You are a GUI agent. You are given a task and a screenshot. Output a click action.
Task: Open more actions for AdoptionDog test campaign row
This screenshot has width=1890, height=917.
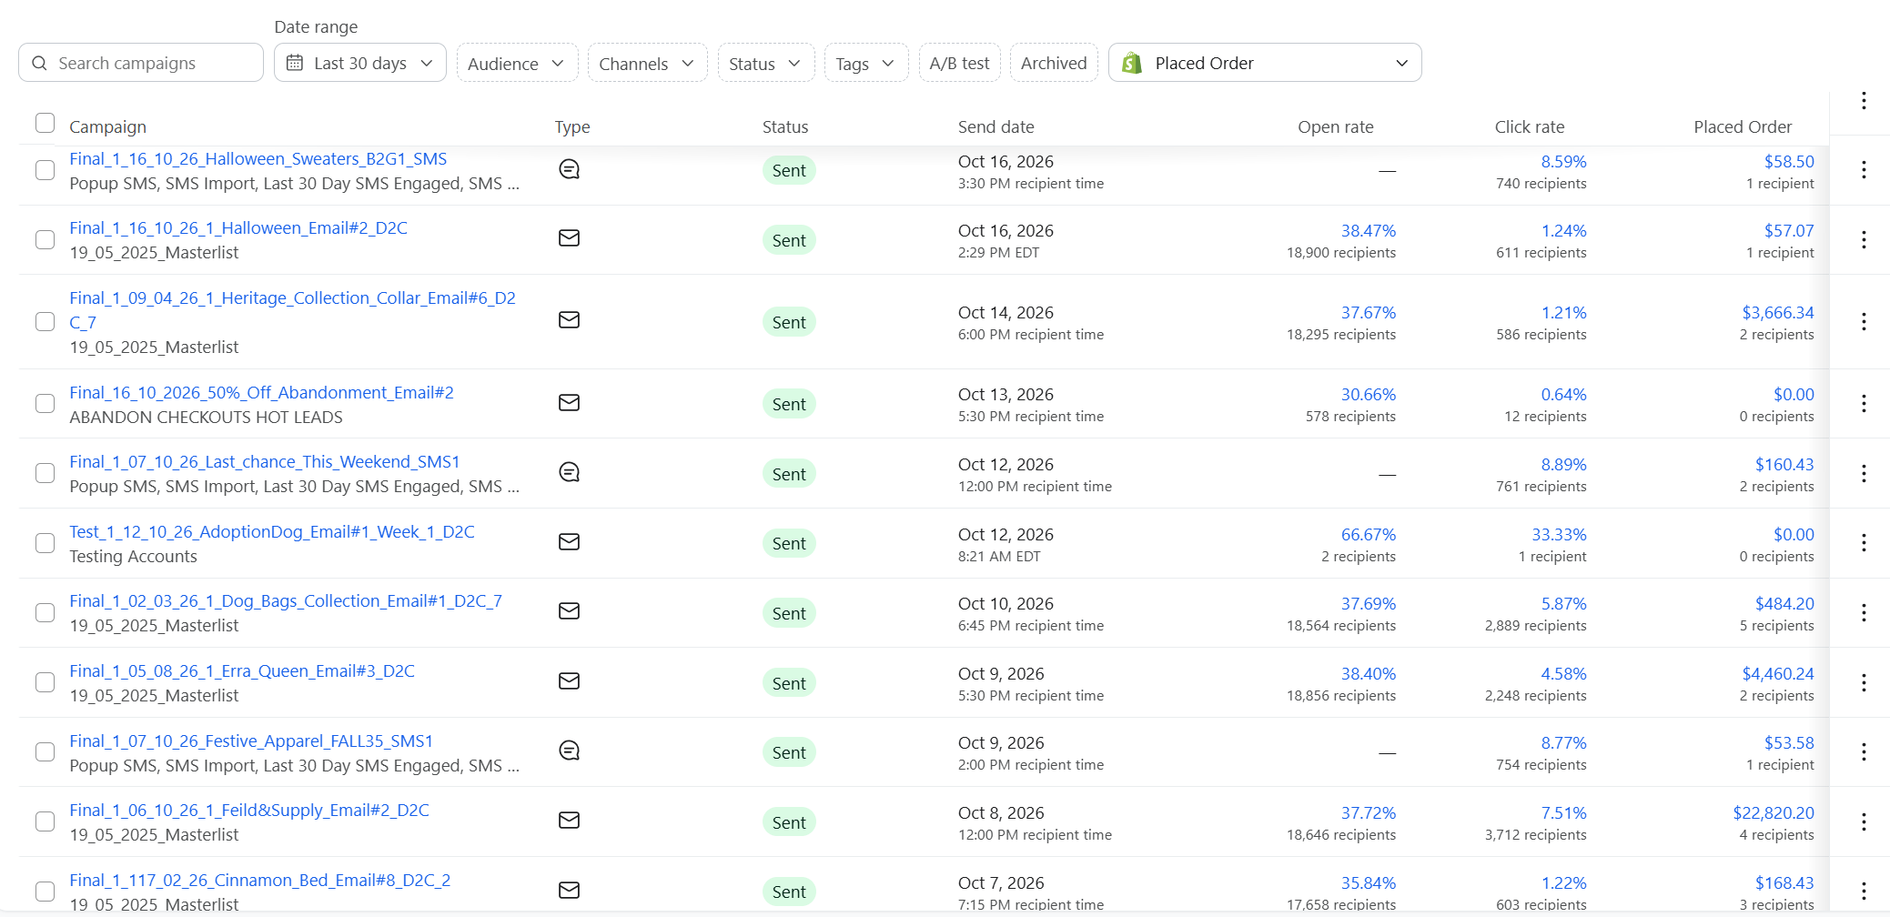point(1864,543)
